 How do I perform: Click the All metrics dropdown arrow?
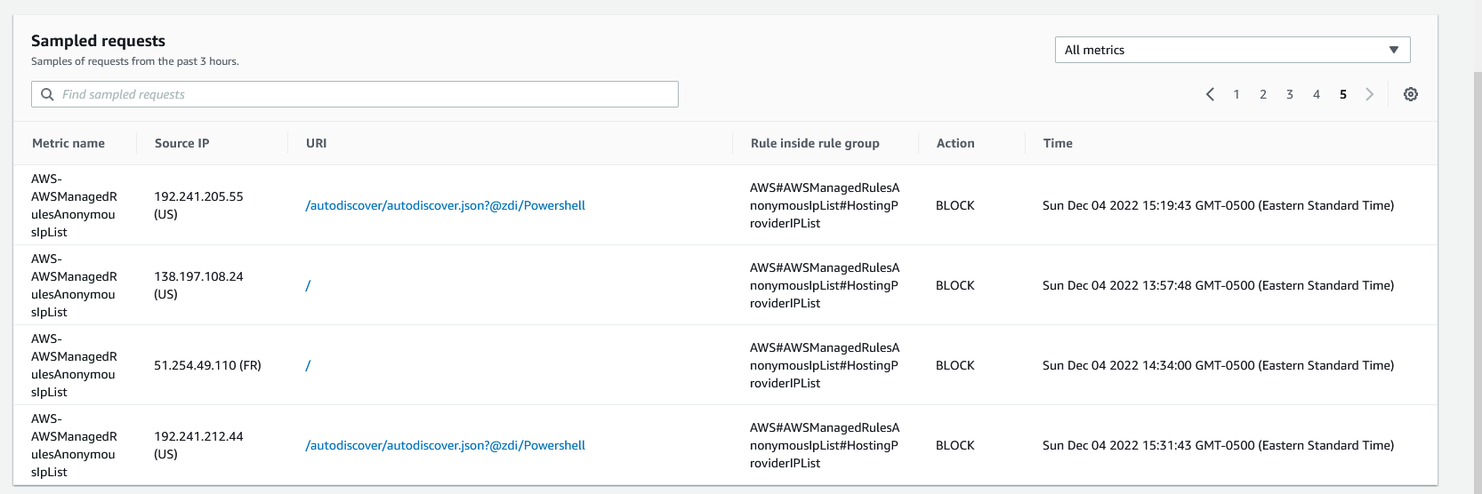click(x=1393, y=50)
